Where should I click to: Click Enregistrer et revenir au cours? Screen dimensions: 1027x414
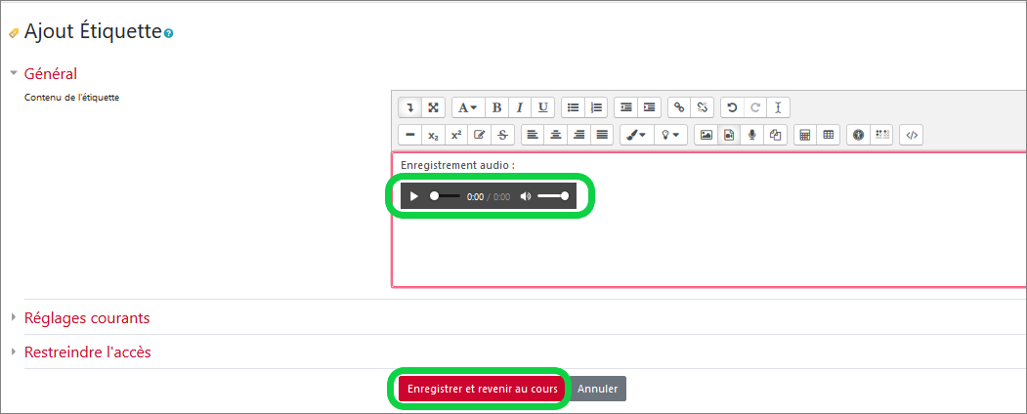pyautogui.click(x=482, y=389)
